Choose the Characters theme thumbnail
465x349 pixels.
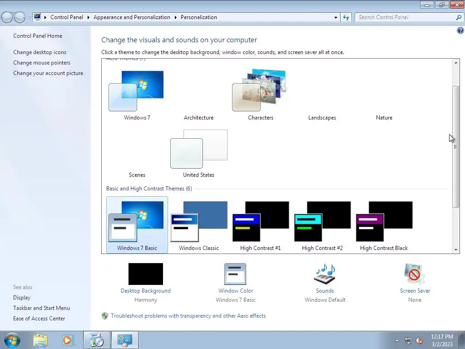tap(259, 90)
